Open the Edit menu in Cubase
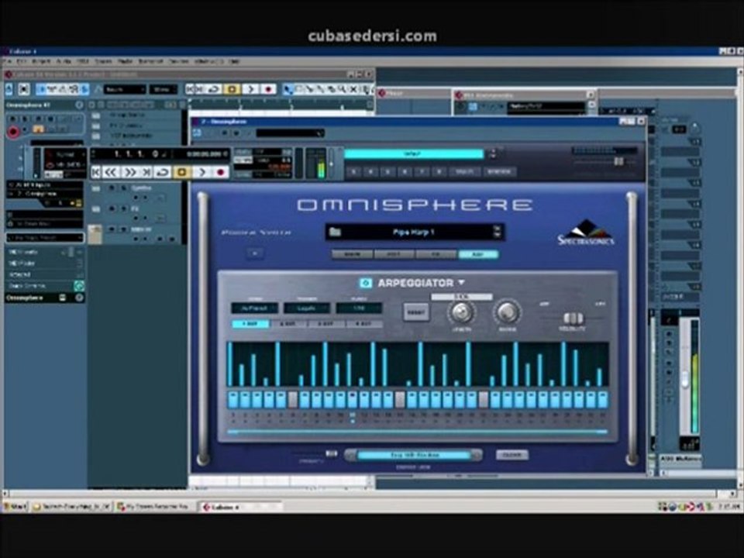The image size is (744, 558). coord(22,62)
